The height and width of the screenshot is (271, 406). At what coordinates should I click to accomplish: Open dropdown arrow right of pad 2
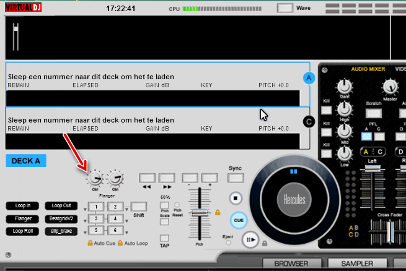pyautogui.click(x=126, y=210)
